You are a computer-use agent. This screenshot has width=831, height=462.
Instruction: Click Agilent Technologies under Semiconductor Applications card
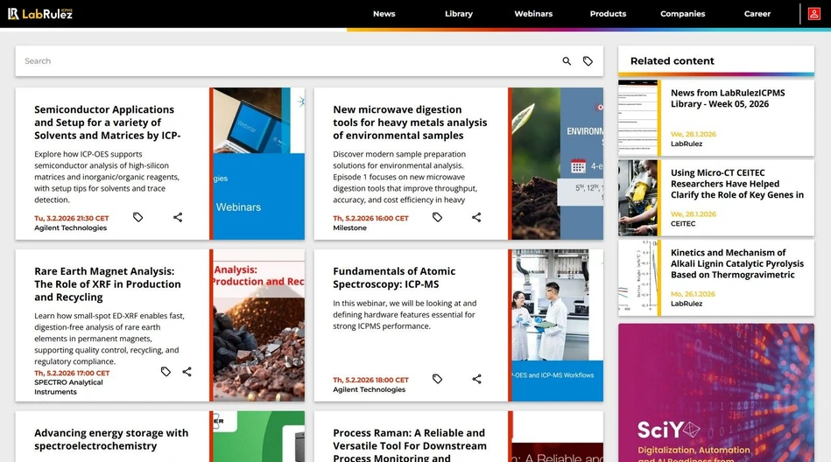click(x=70, y=227)
